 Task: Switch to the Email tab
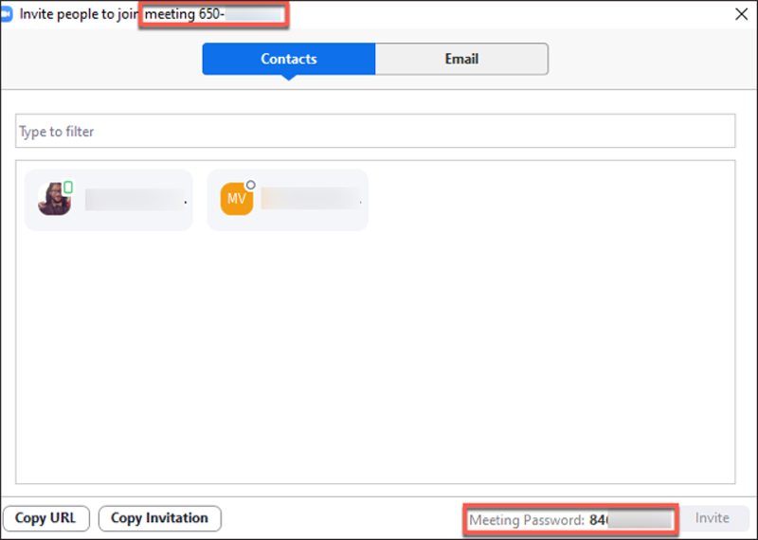tap(461, 59)
